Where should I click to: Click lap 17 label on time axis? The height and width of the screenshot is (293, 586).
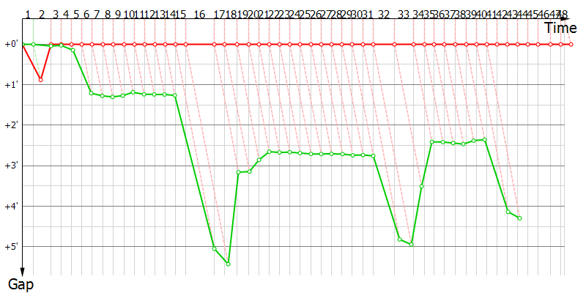218,14
